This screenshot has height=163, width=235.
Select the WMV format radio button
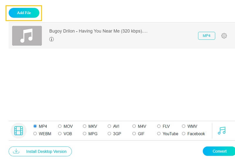pos(184,126)
